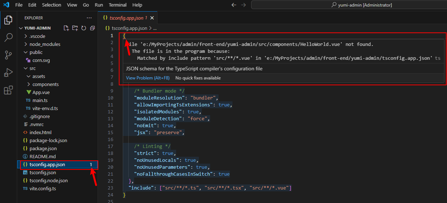Open the Run and Debug view icon
Image resolution: width=447 pixels, height=203 pixels.
click(8, 73)
